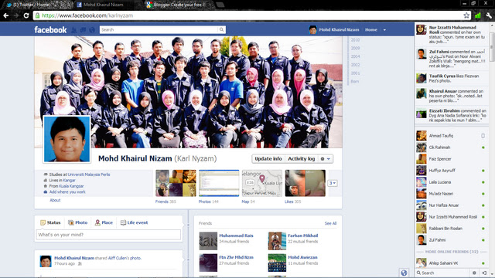Open chat with Ahlep Sahaini VK
This screenshot has height=278, width=495.
451,263
